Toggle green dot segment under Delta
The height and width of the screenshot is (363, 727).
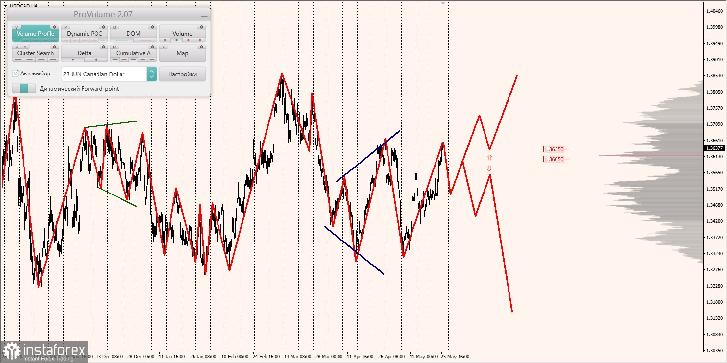73,59
